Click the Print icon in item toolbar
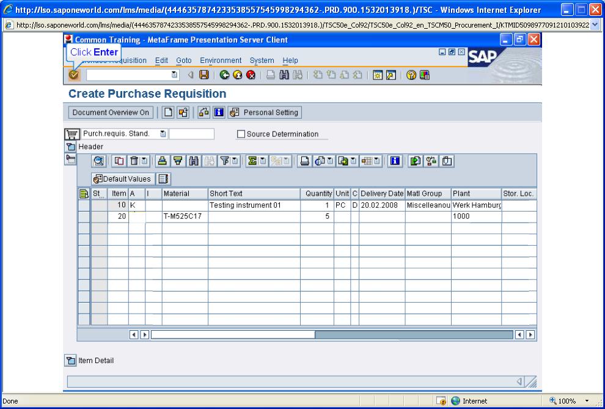The width and height of the screenshot is (605, 409). tap(305, 161)
